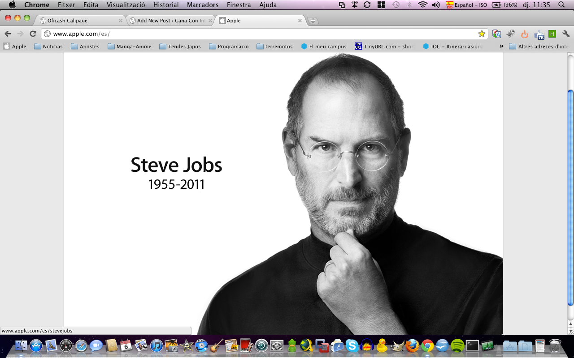The image size is (574, 358).
Task: Open the Fitxer menu
Action: click(66, 5)
